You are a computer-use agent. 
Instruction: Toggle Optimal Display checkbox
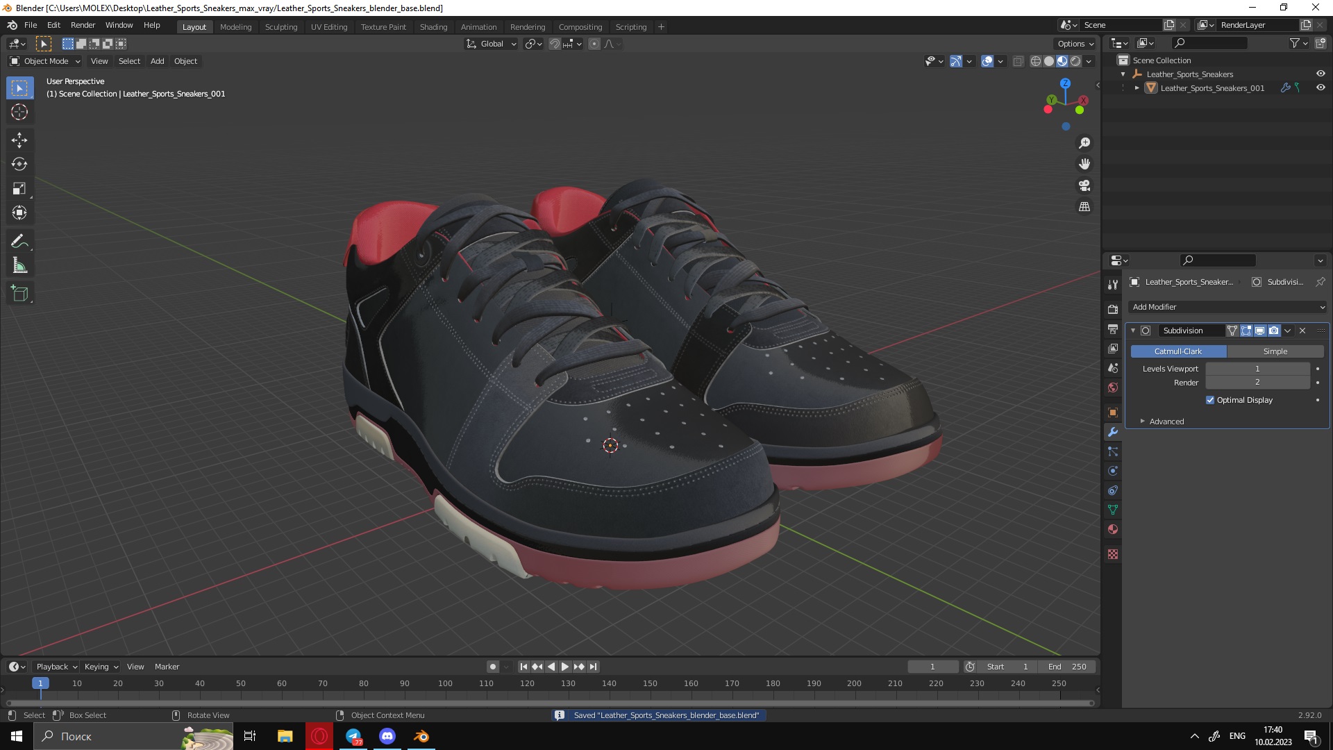coord(1210,400)
